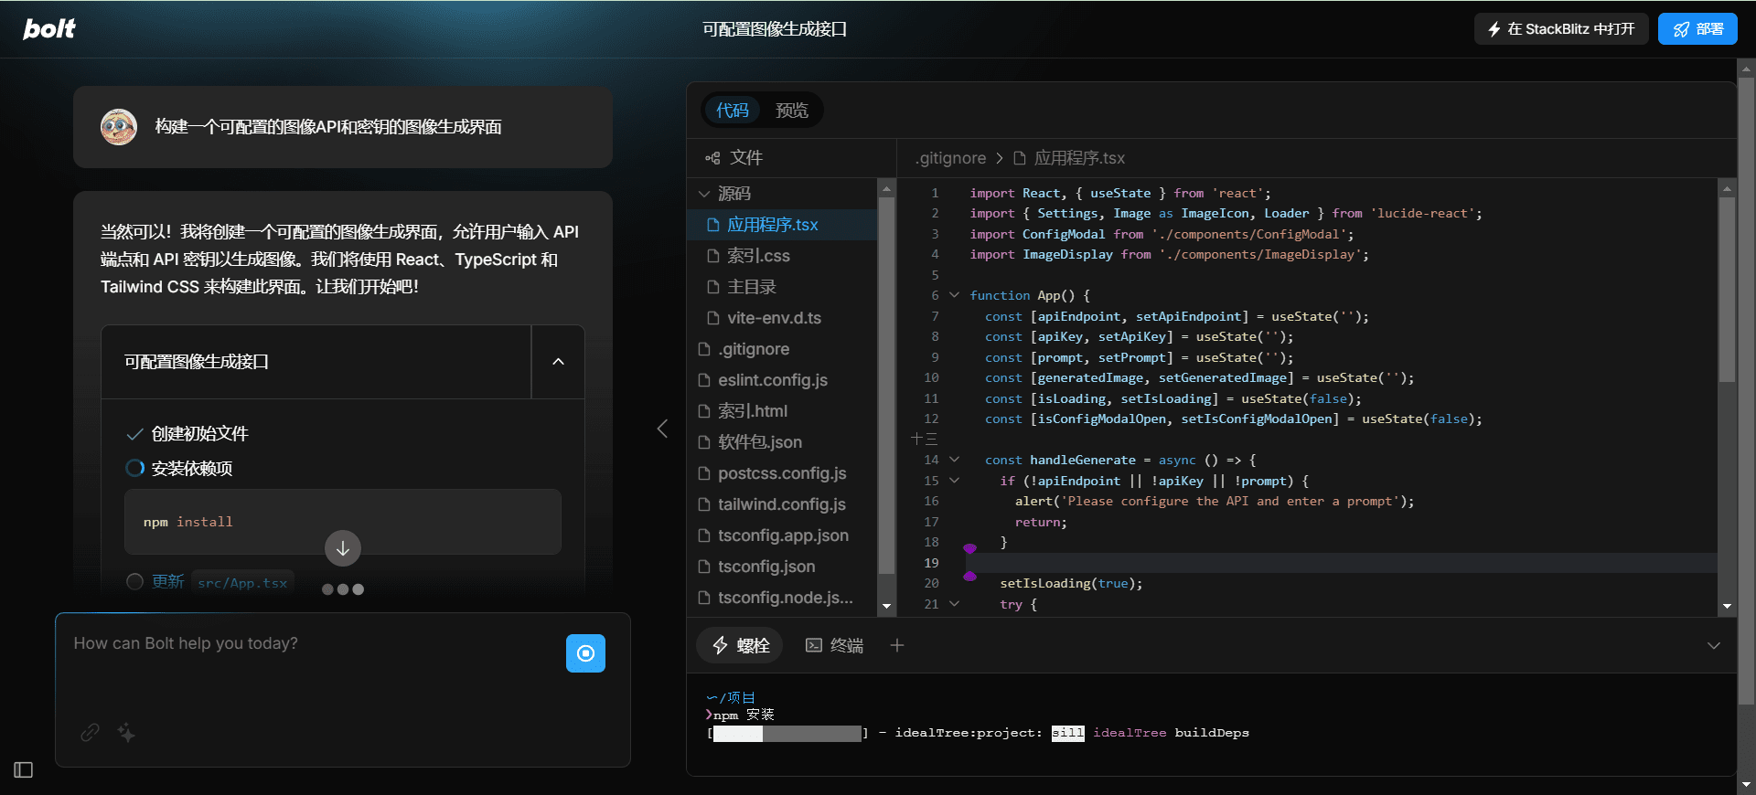Screen dimensions: 1756x795
Task: Click the blue 部署 deploy button
Action: tap(1697, 29)
